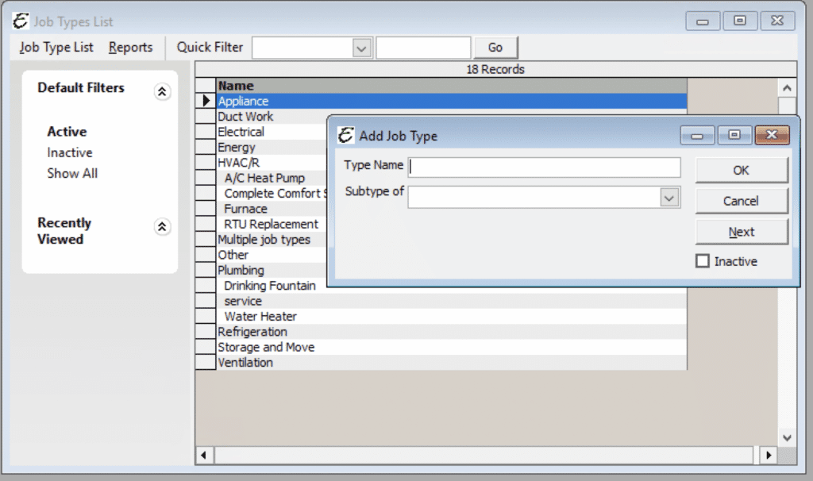Collapse the Default Filters section
The width and height of the screenshot is (813, 481).
pos(162,92)
